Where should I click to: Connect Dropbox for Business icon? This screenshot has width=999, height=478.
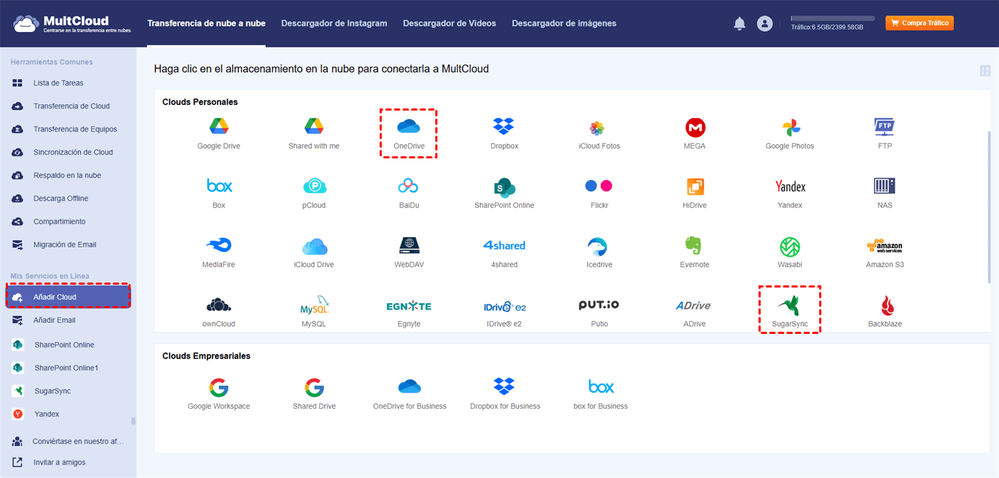504,387
